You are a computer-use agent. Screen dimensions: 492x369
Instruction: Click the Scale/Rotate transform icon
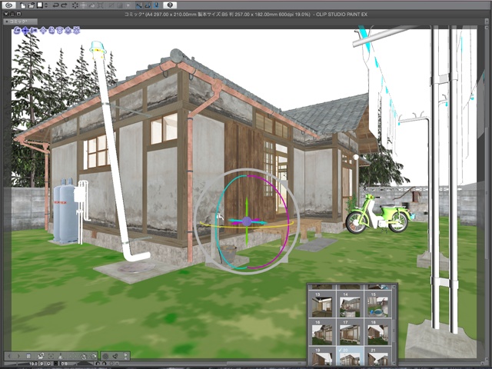click(x=101, y=5)
